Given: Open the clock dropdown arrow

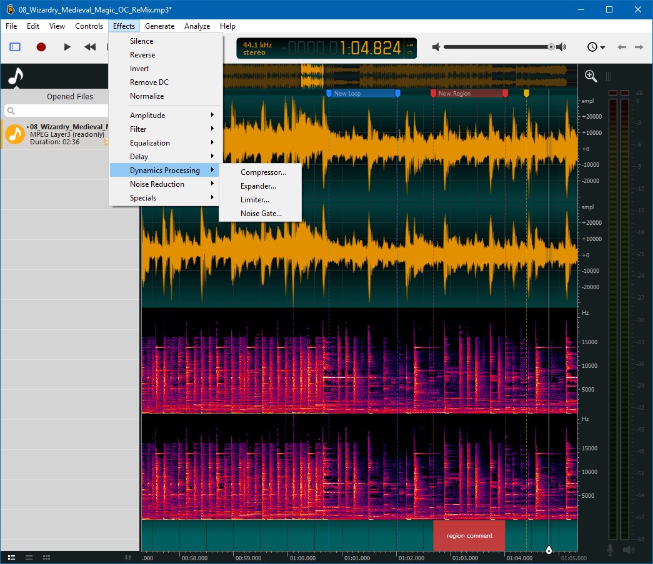Looking at the screenshot, I should 602,47.
